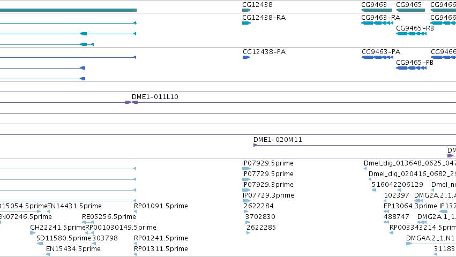Select the IP07729.5prime EST label
The image size is (456, 257).
click(268, 174)
